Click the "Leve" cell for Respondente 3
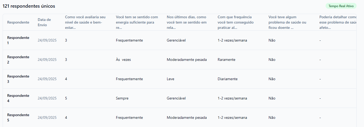The height and width of the screenshot is (127, 364). tap(171, 79)
